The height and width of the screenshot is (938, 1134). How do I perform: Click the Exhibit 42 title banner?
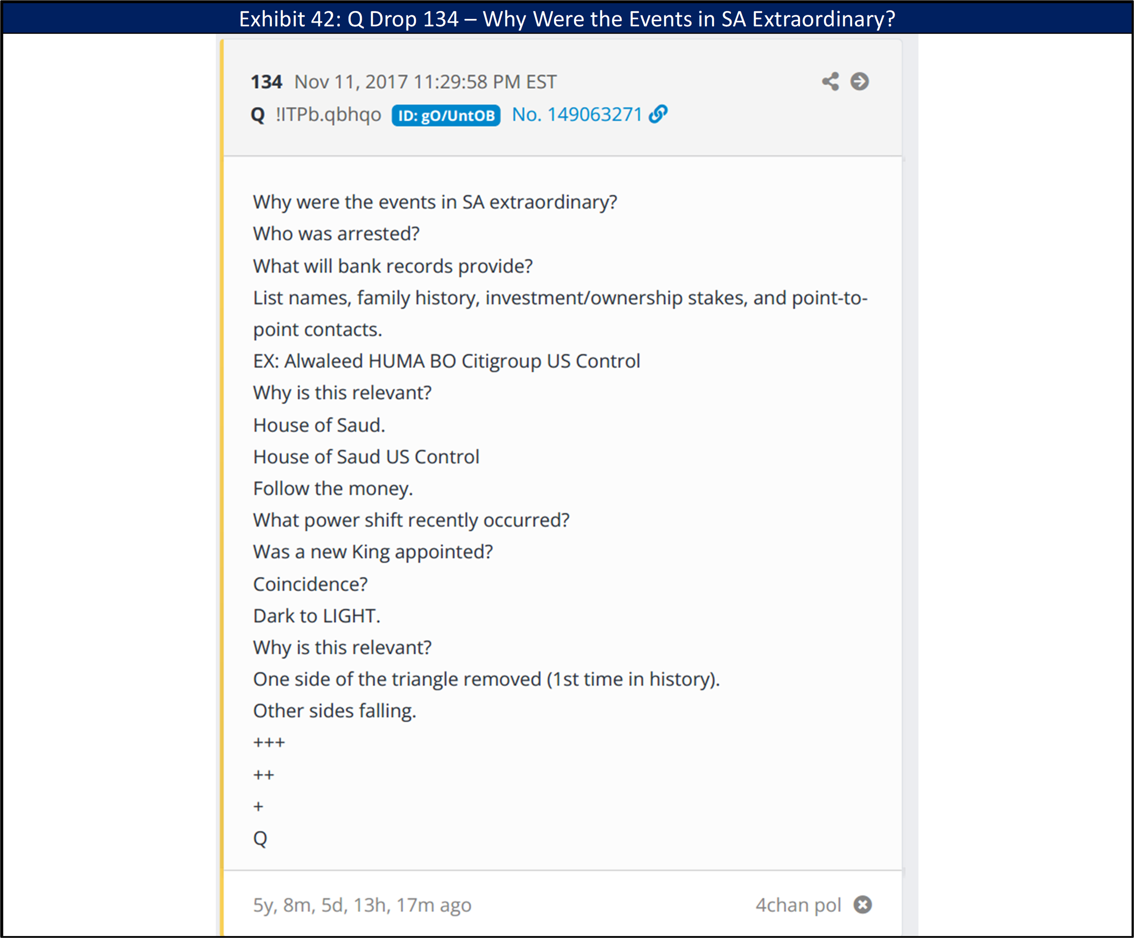point(567,19)
